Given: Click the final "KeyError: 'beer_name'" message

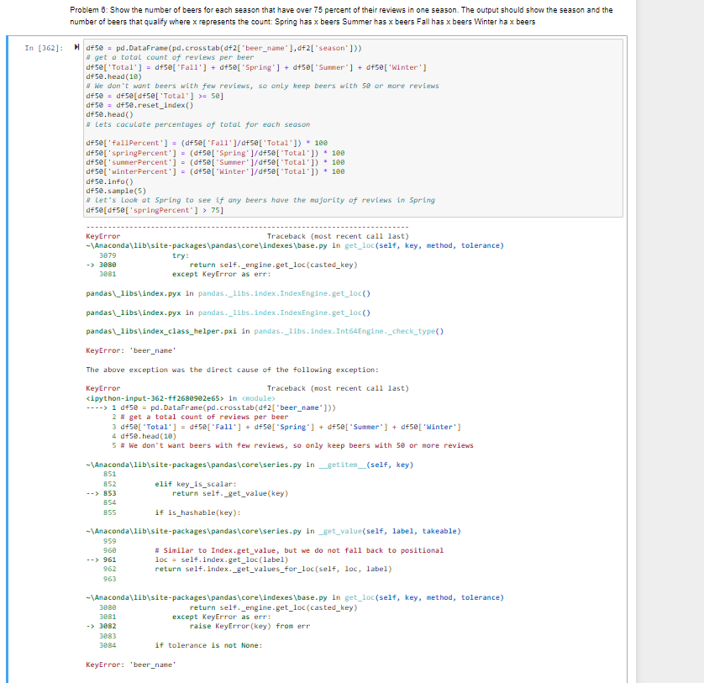Looking at the screenshot, I should point(131,665).
